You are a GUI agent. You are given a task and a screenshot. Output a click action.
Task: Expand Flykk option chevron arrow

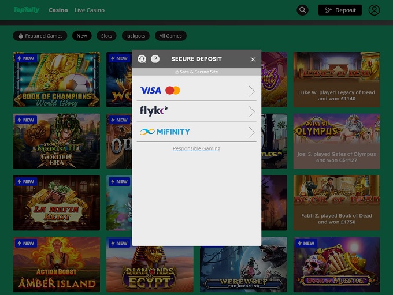click(251, 111)
